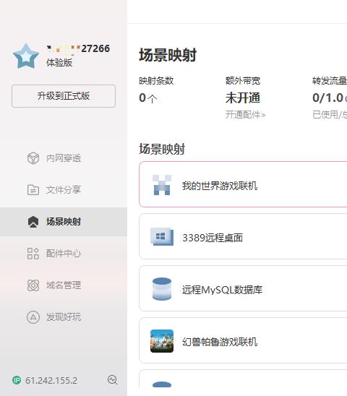Click the IP address 61.242.155.2 text
Image resolution: width=347 pixels, height=396 pixels.
(x=51, y=380)
